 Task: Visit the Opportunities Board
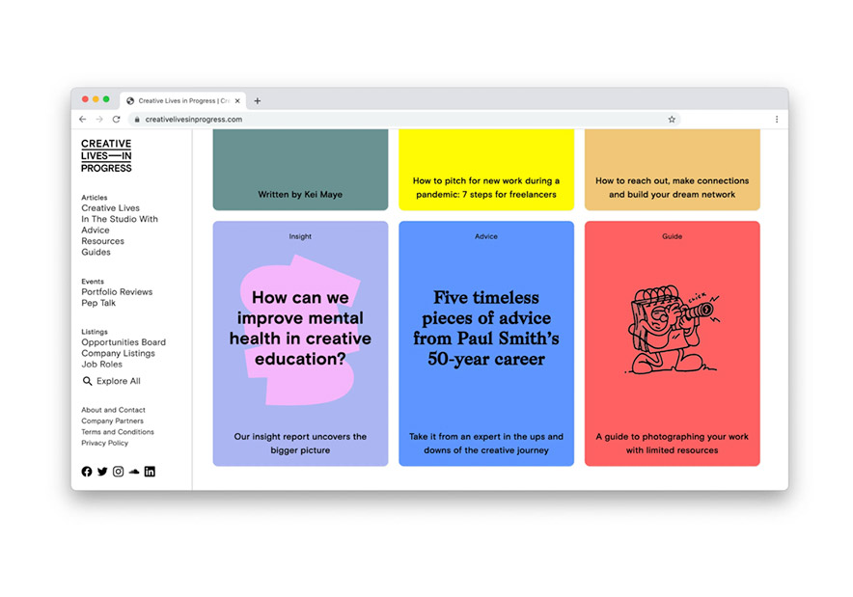pos(124,342)
